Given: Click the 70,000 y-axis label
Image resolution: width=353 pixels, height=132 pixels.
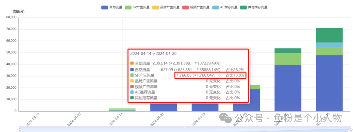Looking at the screenshot, I should point(12,29).
